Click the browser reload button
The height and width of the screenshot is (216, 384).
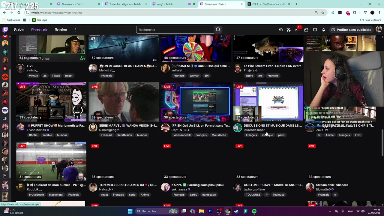[x=19, y=13]
